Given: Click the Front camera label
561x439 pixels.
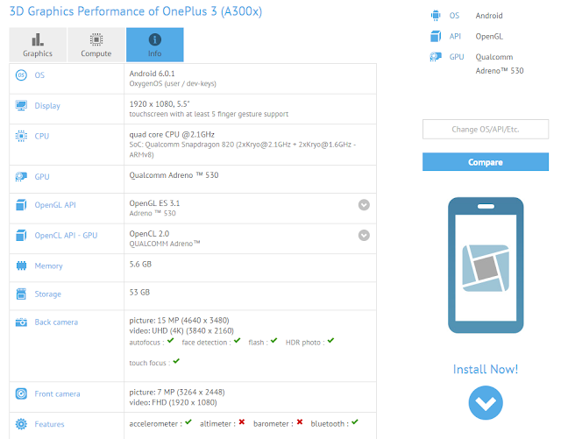Looking at the screenshot, I should (57, 394).
